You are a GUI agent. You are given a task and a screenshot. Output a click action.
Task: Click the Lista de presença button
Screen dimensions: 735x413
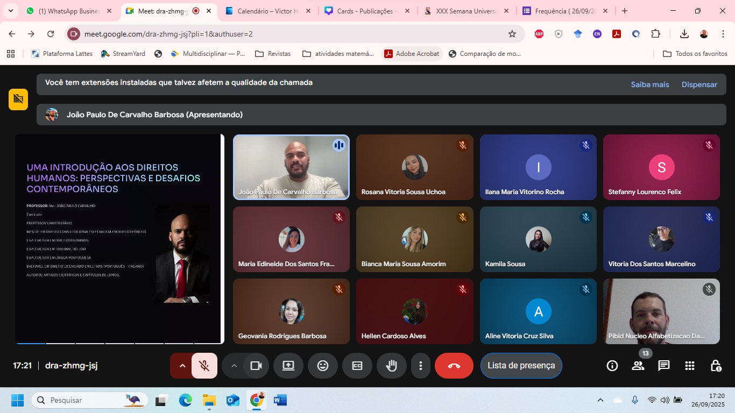pyautogui.click(x=521, y=366)
